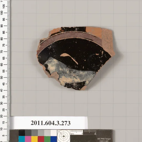Click the AIC PhD Target text
This screenshot has height=142, width=142.
point(104,139)
